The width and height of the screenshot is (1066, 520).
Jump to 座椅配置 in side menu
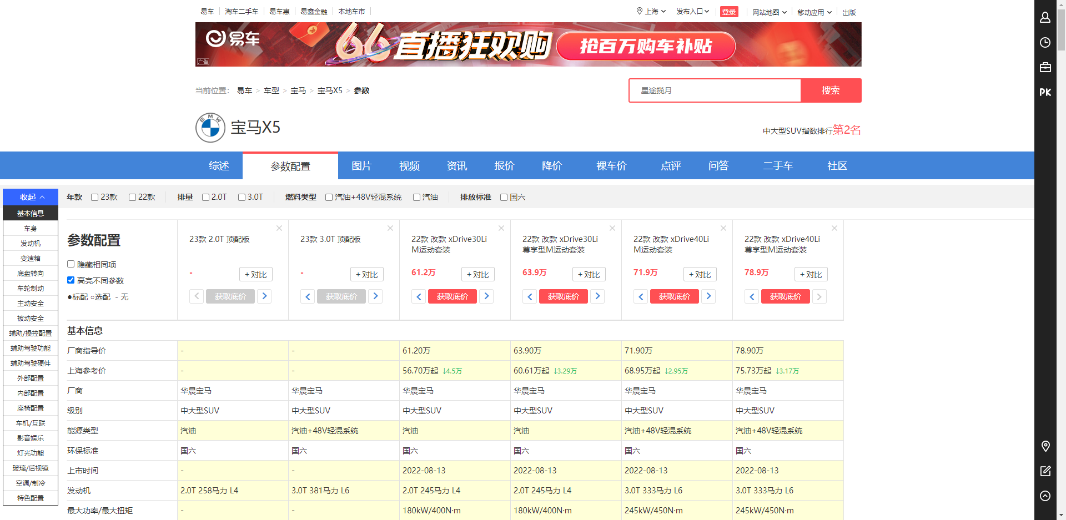[31, 408]
